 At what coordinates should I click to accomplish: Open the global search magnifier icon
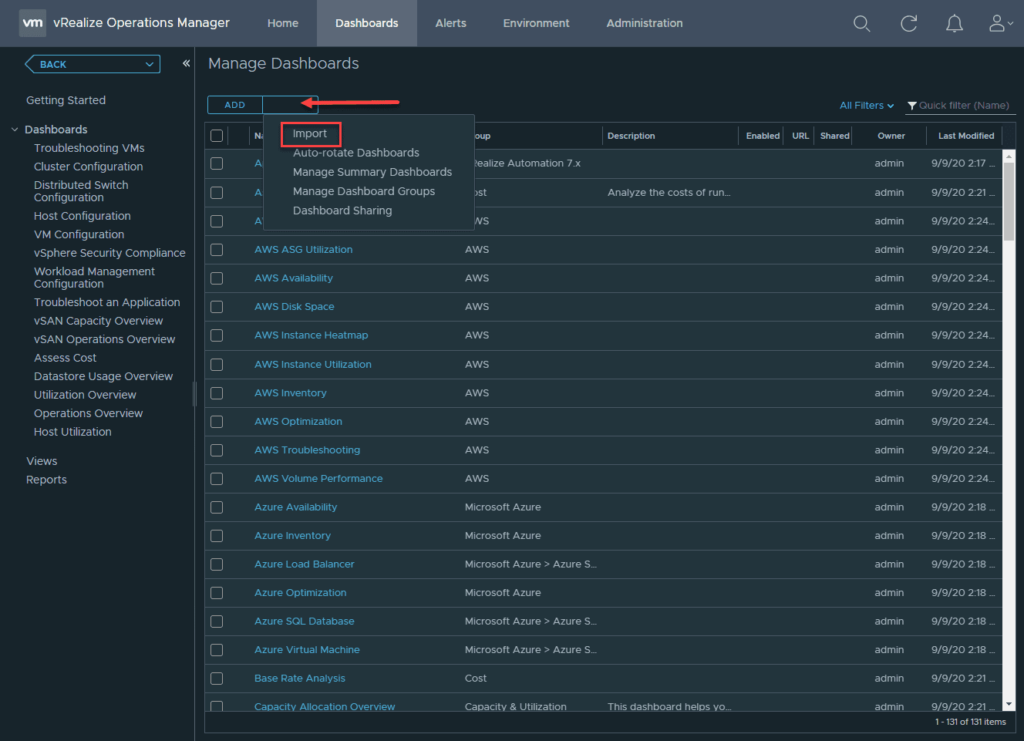coord(861,23)
